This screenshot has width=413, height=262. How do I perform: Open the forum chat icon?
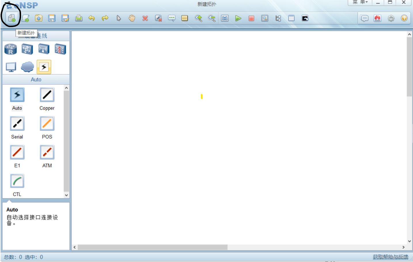tap(365, 18)
